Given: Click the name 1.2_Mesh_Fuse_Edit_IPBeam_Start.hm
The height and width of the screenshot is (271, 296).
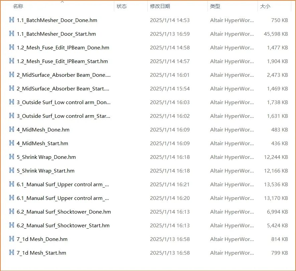Looking at the screenshot, I should pyautogui.click(x=62, y=61).
